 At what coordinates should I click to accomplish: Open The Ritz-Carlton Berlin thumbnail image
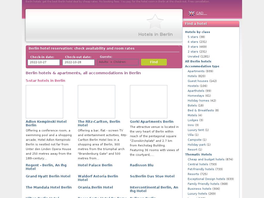click(96, 102)
